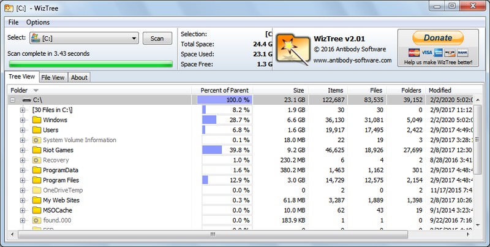The height and width of the screenshot is (247, 490).
Task: Click the BANK logo under Donate
Action: [x=462, y=53]
